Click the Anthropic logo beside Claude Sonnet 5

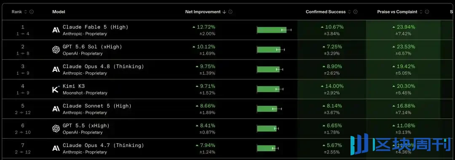click(56, 109)
